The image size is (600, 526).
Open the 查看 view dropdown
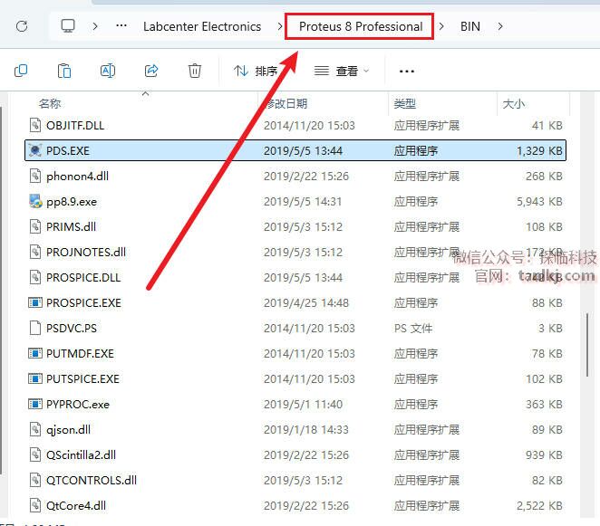(342, 72)
